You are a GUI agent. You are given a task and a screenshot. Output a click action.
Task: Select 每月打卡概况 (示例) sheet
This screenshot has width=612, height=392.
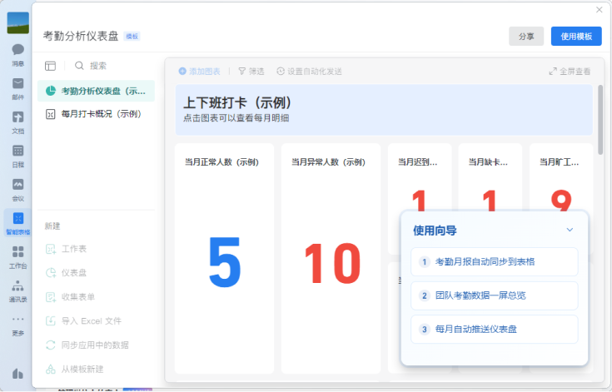tap(96, 114)
